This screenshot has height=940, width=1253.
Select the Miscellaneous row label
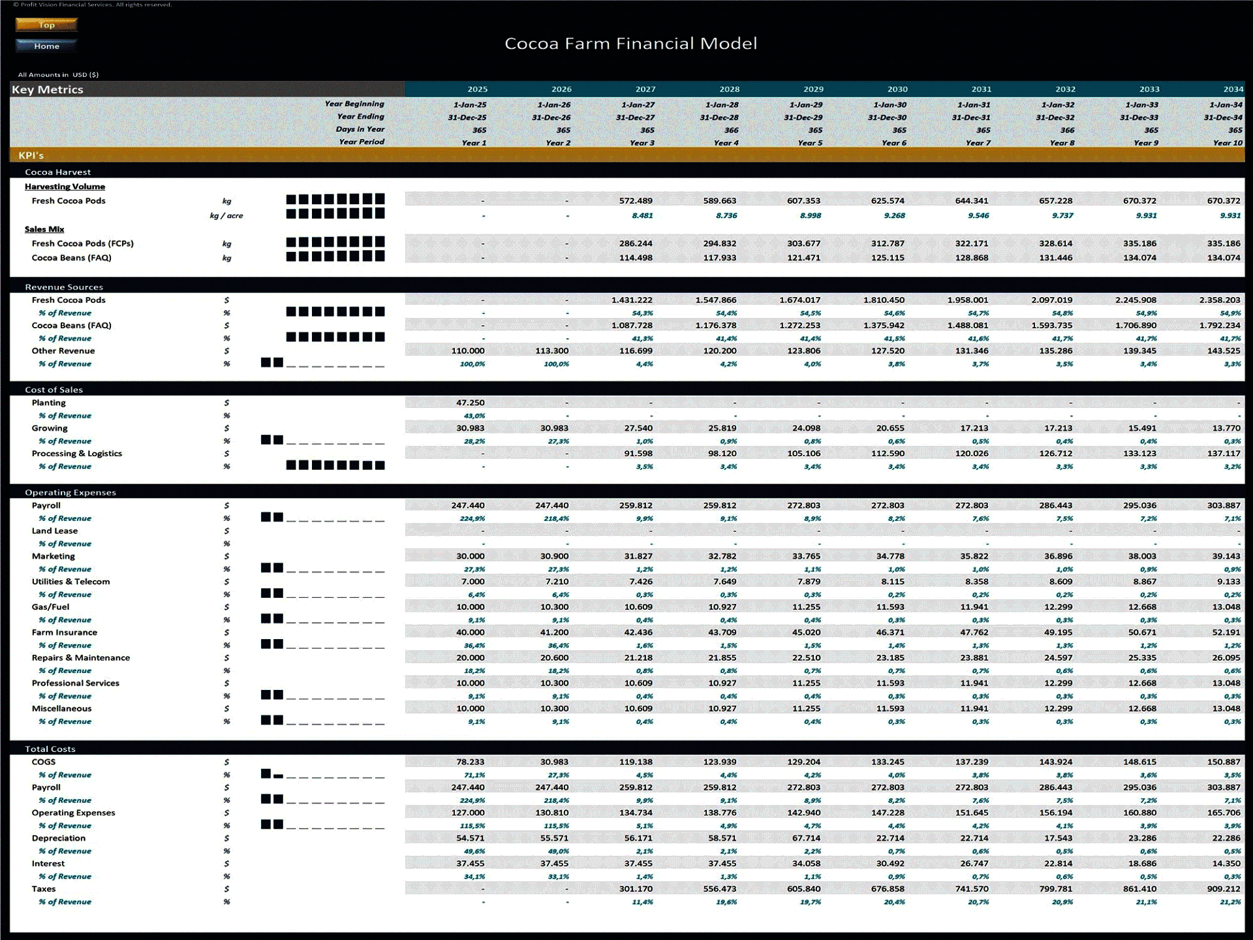(62, 709)
